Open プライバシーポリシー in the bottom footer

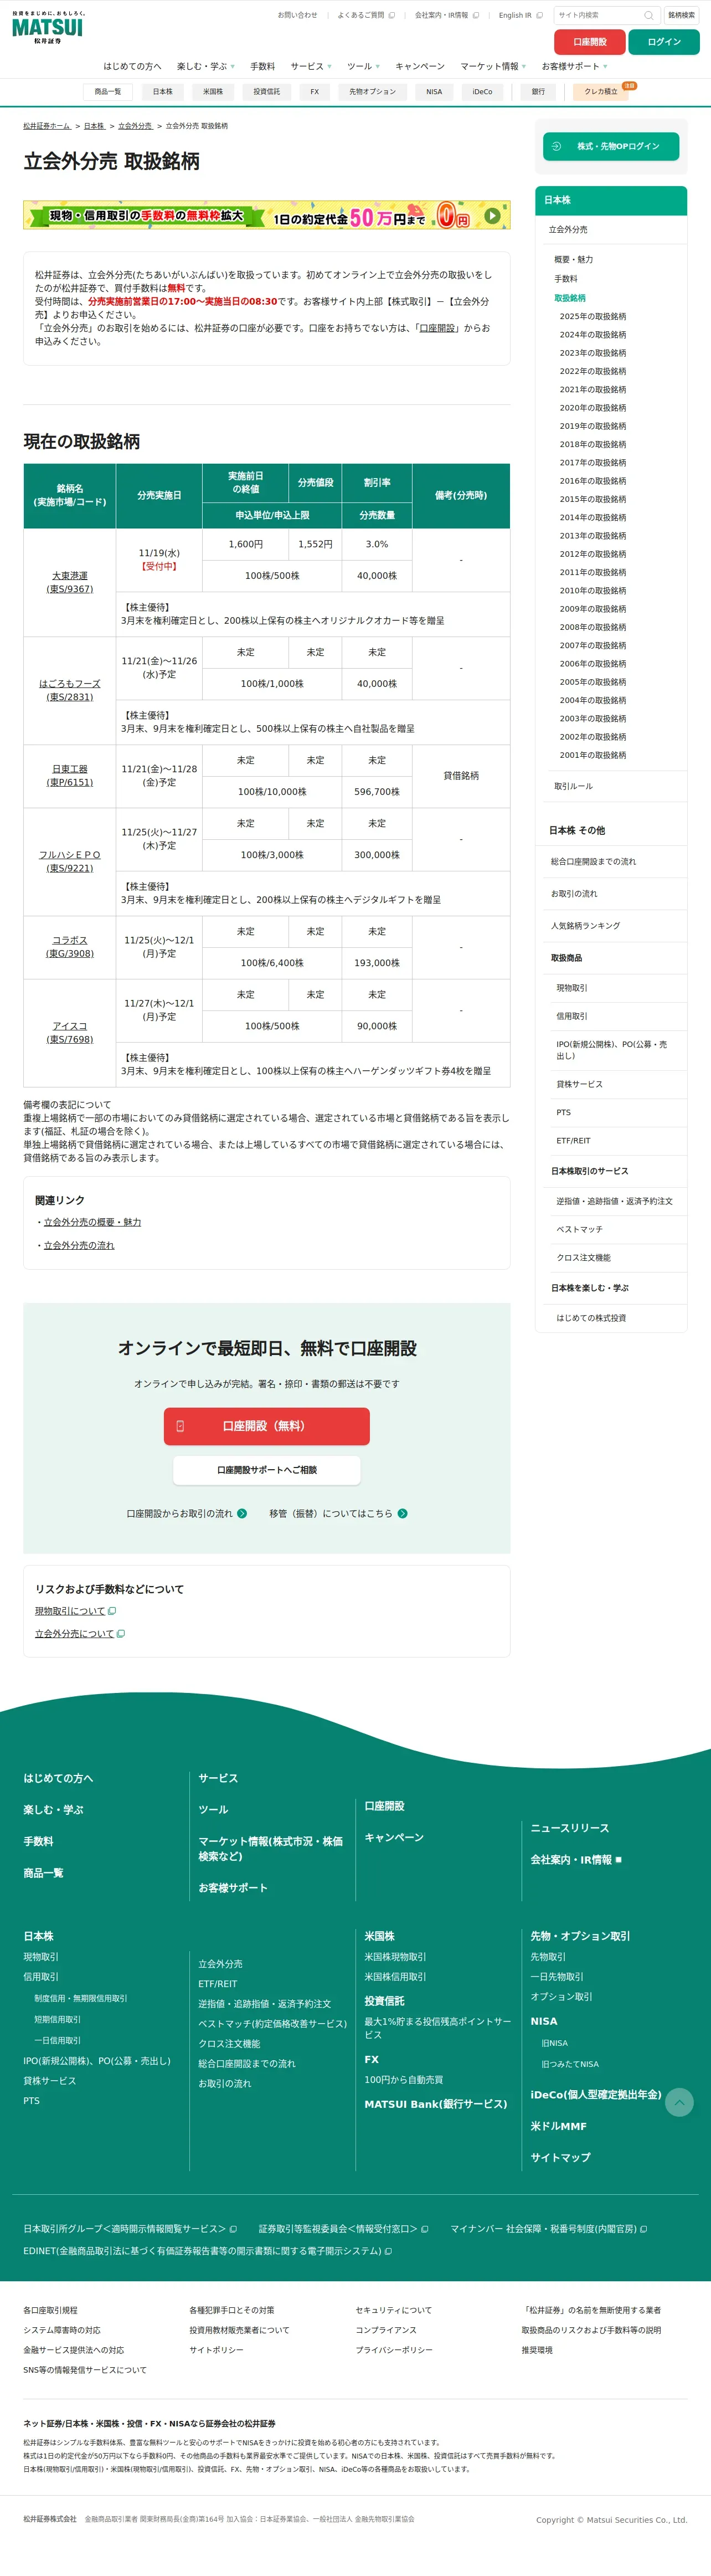(x=394, y=2350)
